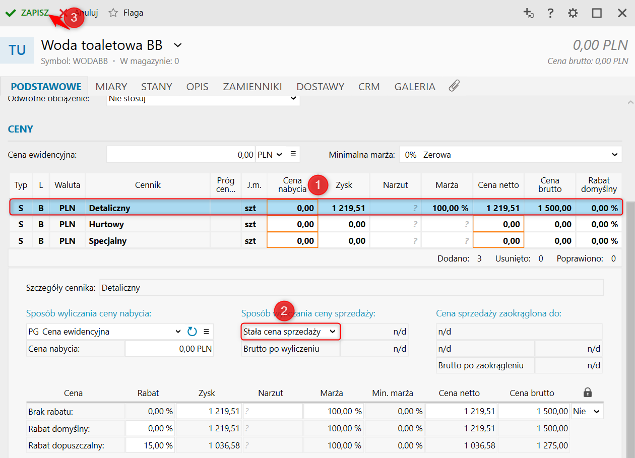Open the DOSTAWY tab
The width and height of the screenshot is (635, 458).
click(x=320, y=87)
